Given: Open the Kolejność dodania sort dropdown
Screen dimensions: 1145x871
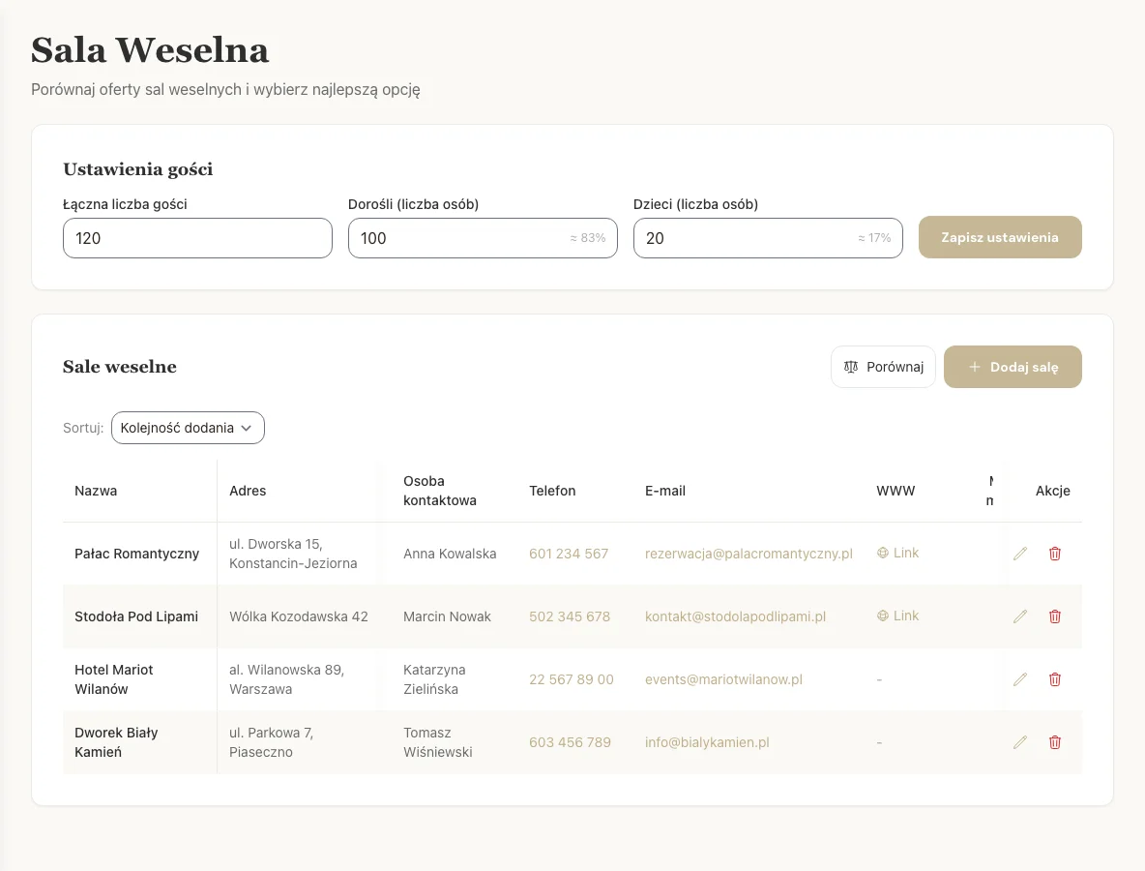Looking at the screenshot, I should 188,428.
